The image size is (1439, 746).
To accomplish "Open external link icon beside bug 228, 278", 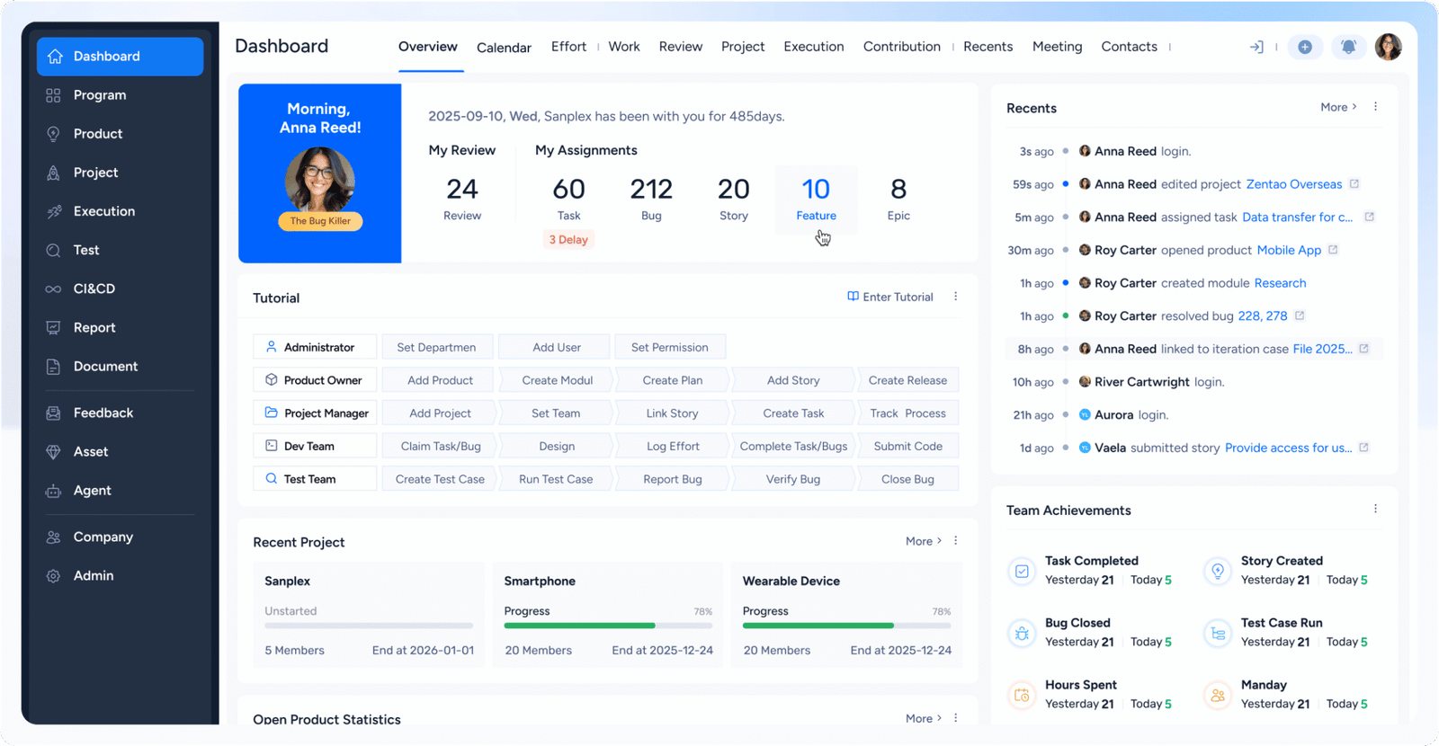I will tap(1300, 315).
